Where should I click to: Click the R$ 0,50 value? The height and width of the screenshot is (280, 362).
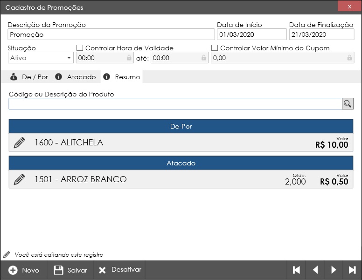point(334,182)
